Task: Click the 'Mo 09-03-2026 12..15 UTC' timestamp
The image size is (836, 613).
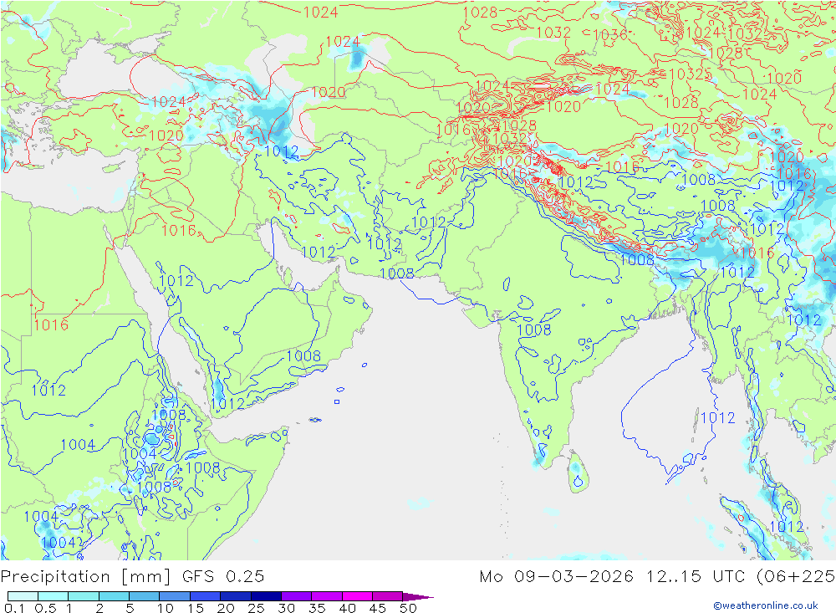Action: 614,577
